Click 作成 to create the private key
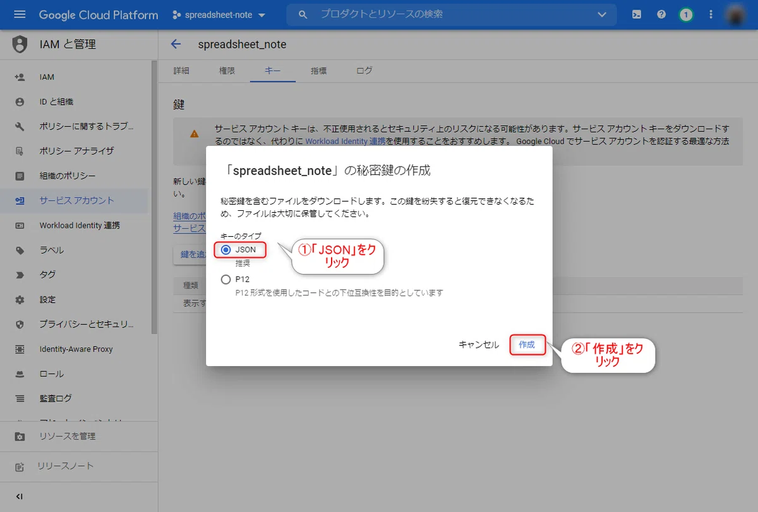This screenshot has width=758, height=512. [527, 345]
